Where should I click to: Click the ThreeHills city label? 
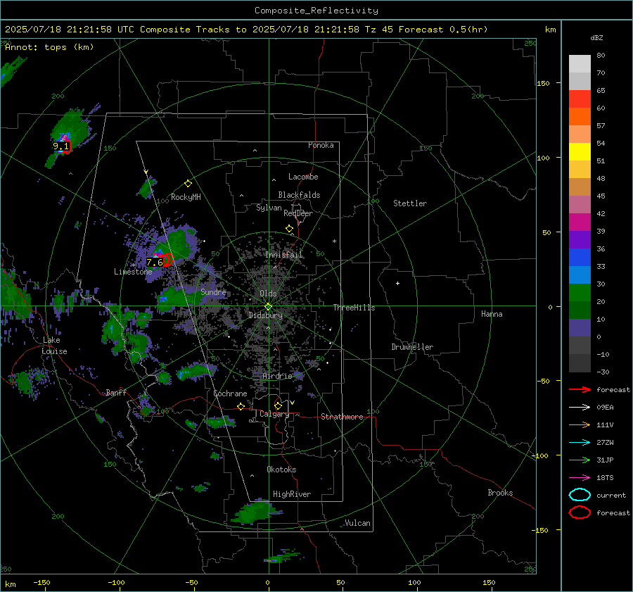point(354,308)
